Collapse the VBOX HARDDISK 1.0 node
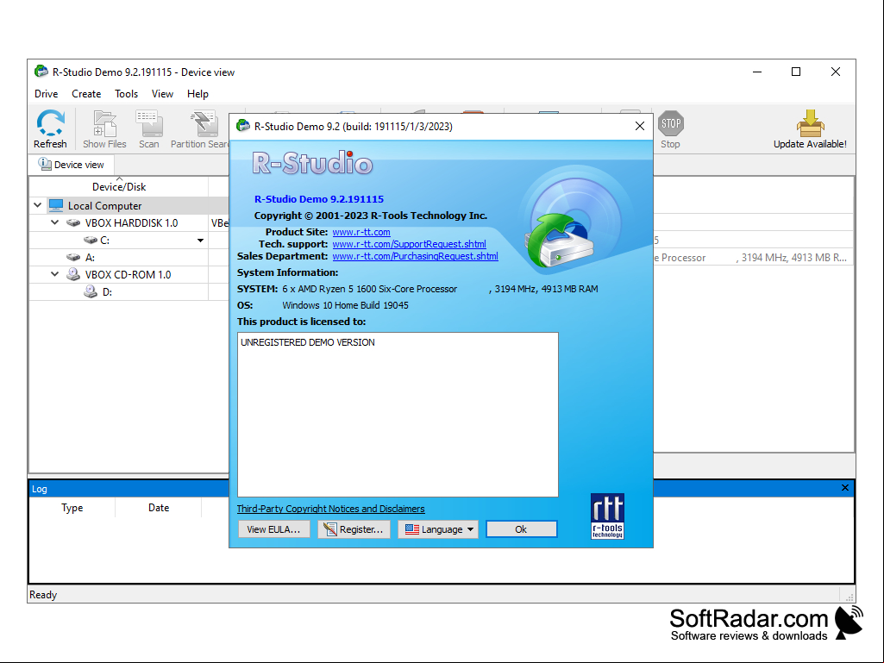 pyautogui.click(x=54, y=222)
